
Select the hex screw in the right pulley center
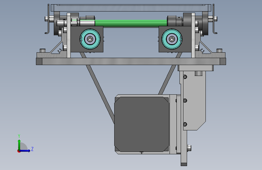click(x=172, y=39)
